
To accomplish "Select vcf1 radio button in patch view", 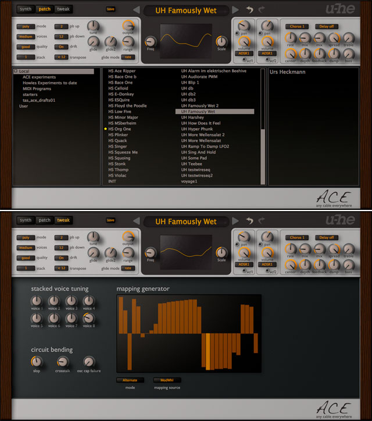I will click(244, 60).
